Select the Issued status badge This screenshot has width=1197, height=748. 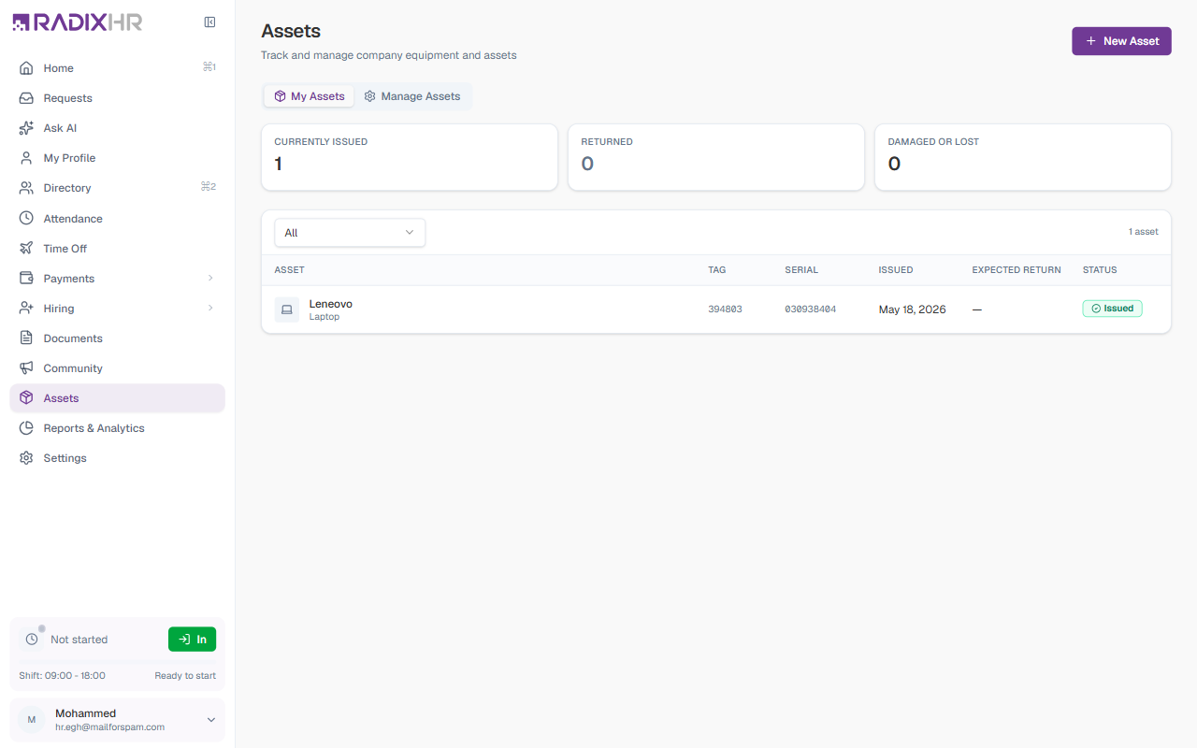click(x=1112, y=309)
